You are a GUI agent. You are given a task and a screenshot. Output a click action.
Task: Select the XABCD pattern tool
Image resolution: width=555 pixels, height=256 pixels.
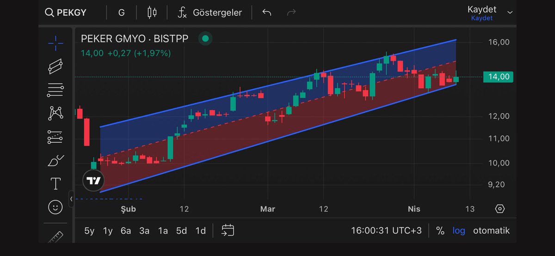point(55,113)
